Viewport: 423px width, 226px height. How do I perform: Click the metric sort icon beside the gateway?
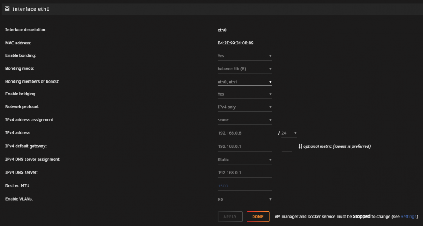point(300,146)
